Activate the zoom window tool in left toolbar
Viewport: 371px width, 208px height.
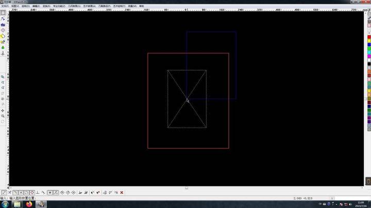coord(3,77)
